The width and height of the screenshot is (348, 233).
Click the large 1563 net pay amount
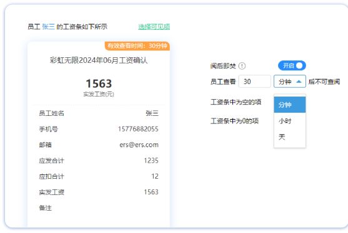[99, 83]
